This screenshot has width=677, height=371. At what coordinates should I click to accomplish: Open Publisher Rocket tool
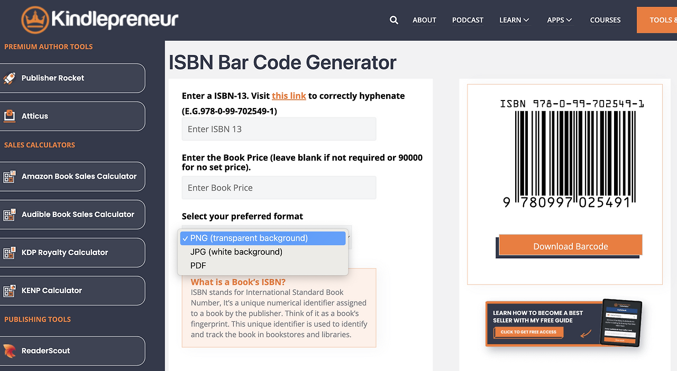click(x=71, y=78)
